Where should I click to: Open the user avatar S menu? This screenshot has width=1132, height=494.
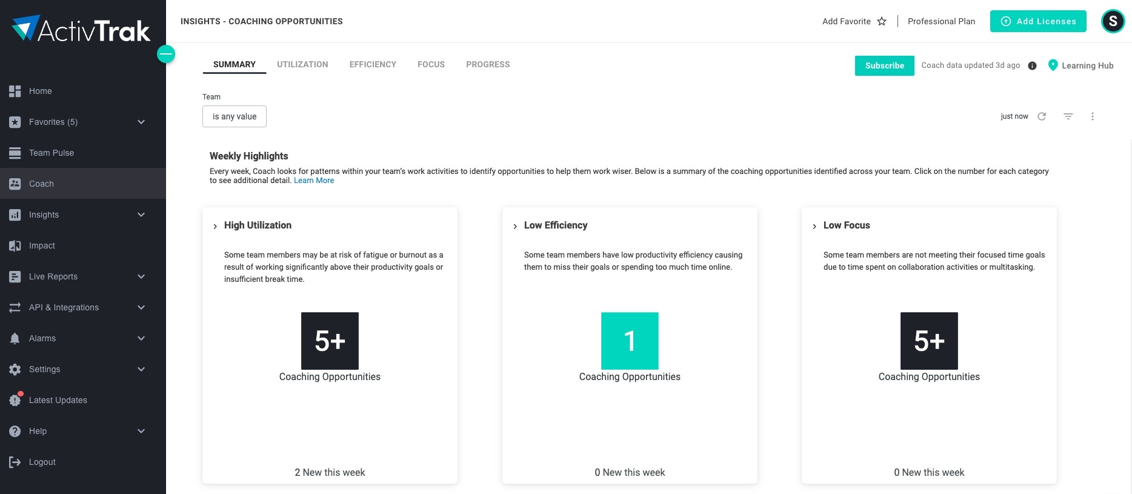tap(1113, 21)
